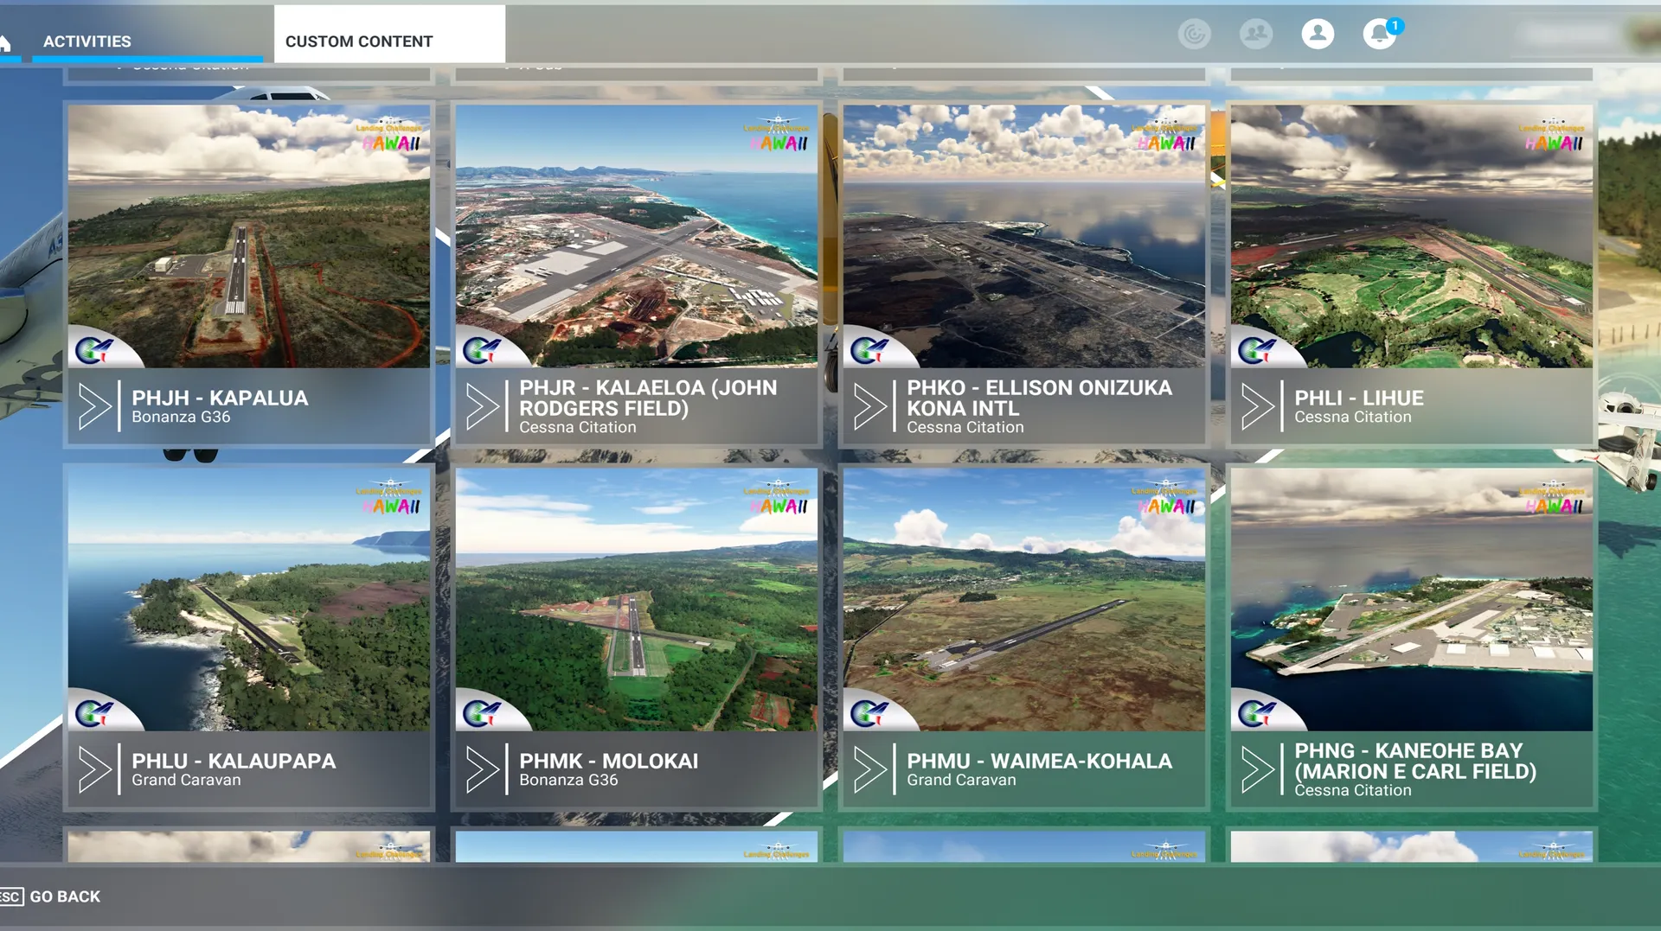
Task: Click creator logo on PHLU Kalaupapa thumbnail
Action: click(x=94, y=713)
